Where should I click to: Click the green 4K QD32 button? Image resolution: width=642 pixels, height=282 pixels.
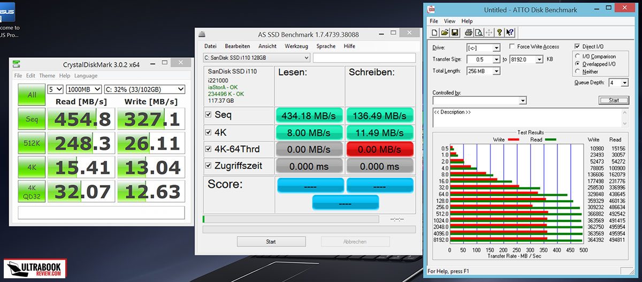[32, 191]
